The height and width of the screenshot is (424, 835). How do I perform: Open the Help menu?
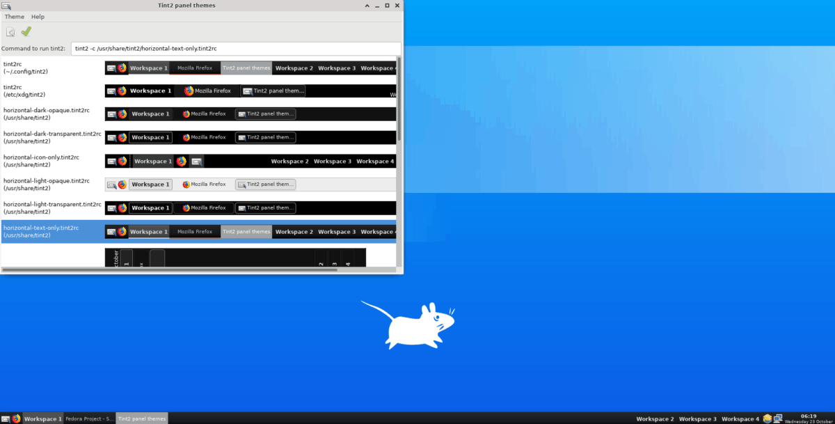(38, 16)
